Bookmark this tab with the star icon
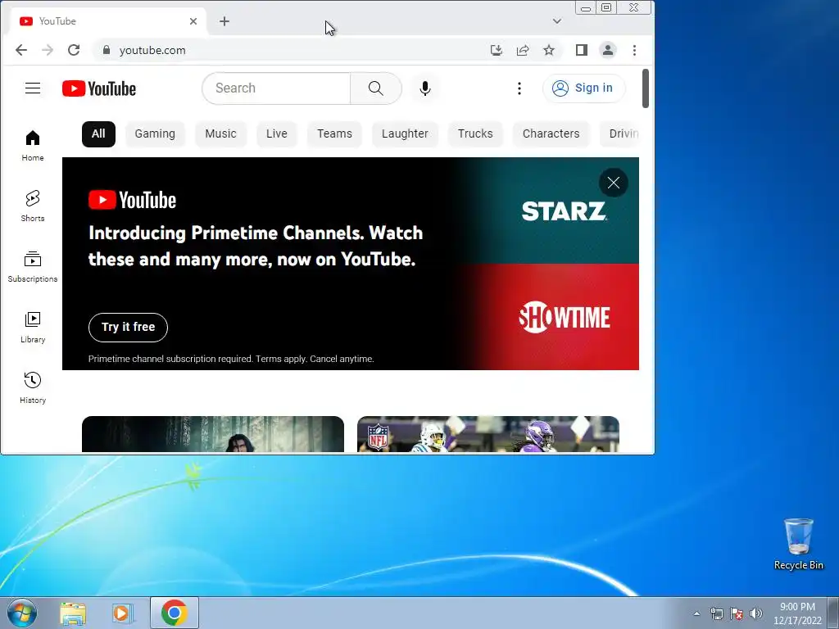 coord(549,50)
